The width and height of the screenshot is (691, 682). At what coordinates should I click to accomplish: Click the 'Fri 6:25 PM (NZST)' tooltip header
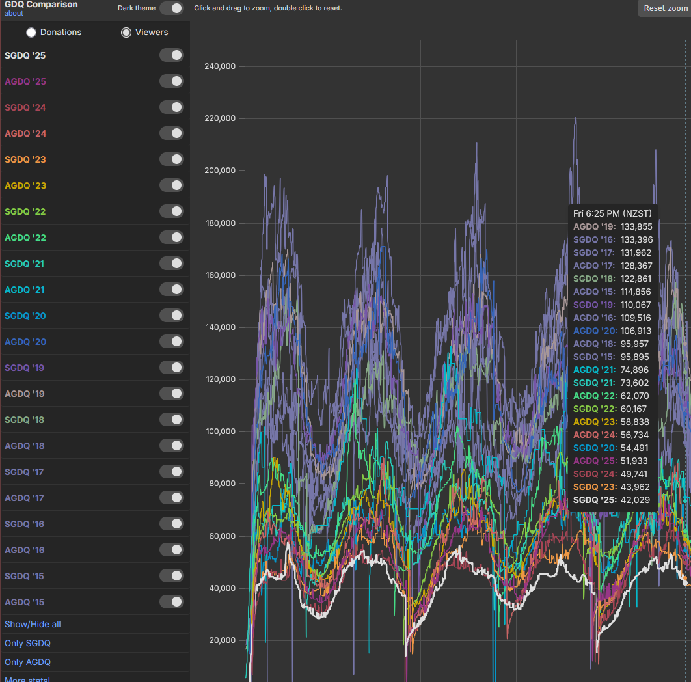pos(612,213)
